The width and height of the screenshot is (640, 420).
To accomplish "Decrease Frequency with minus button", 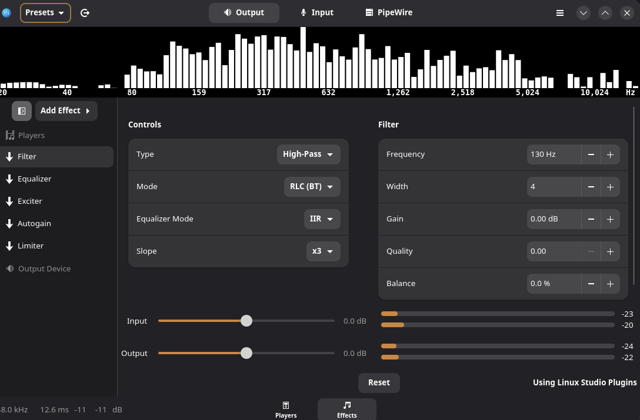I will click(591, 154).
